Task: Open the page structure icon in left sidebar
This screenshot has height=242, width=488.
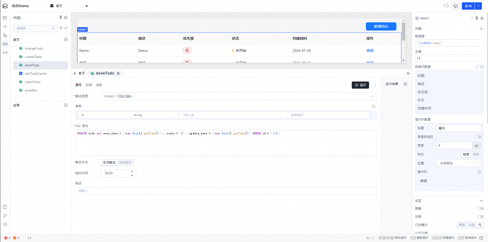Action: pos(5,18)
